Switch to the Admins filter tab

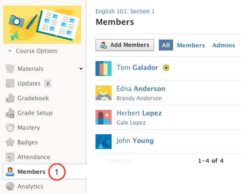point(224,45)
